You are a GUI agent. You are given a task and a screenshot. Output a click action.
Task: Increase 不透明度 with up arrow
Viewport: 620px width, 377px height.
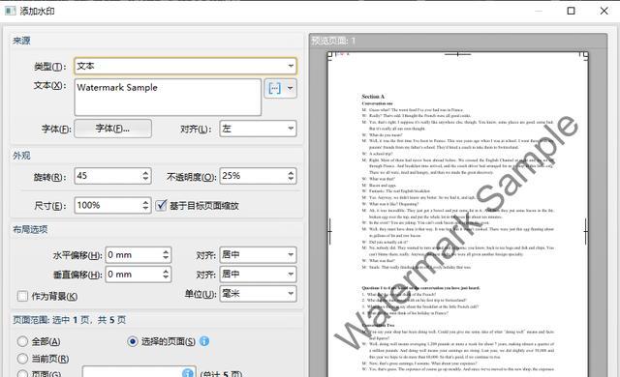291,172
